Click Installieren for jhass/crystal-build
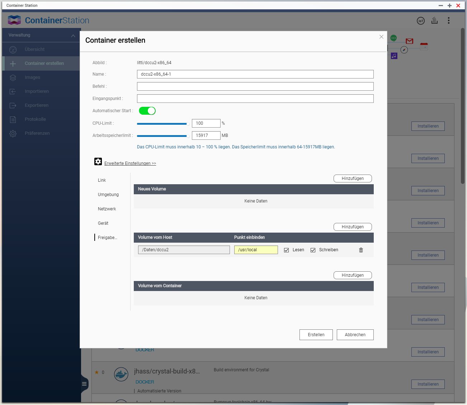Screen dimensions: 467x405 click(428, 384)
